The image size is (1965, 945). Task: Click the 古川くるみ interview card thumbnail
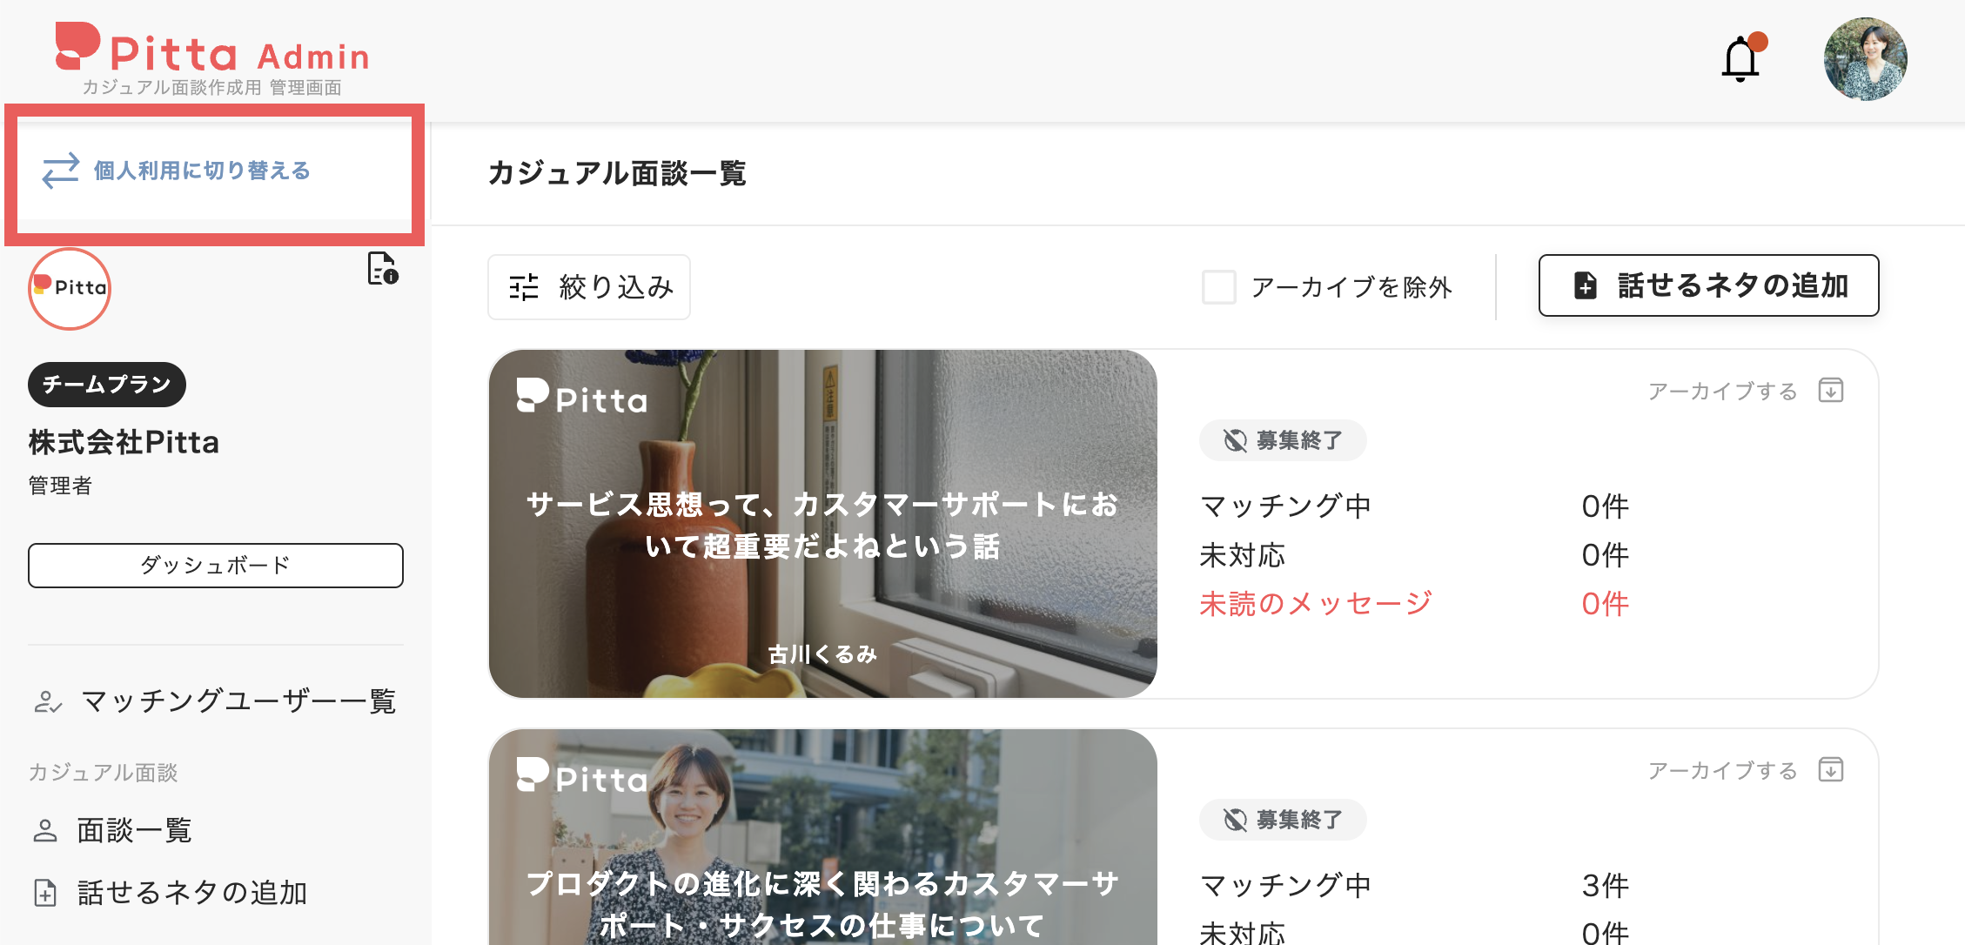point(823,522)
